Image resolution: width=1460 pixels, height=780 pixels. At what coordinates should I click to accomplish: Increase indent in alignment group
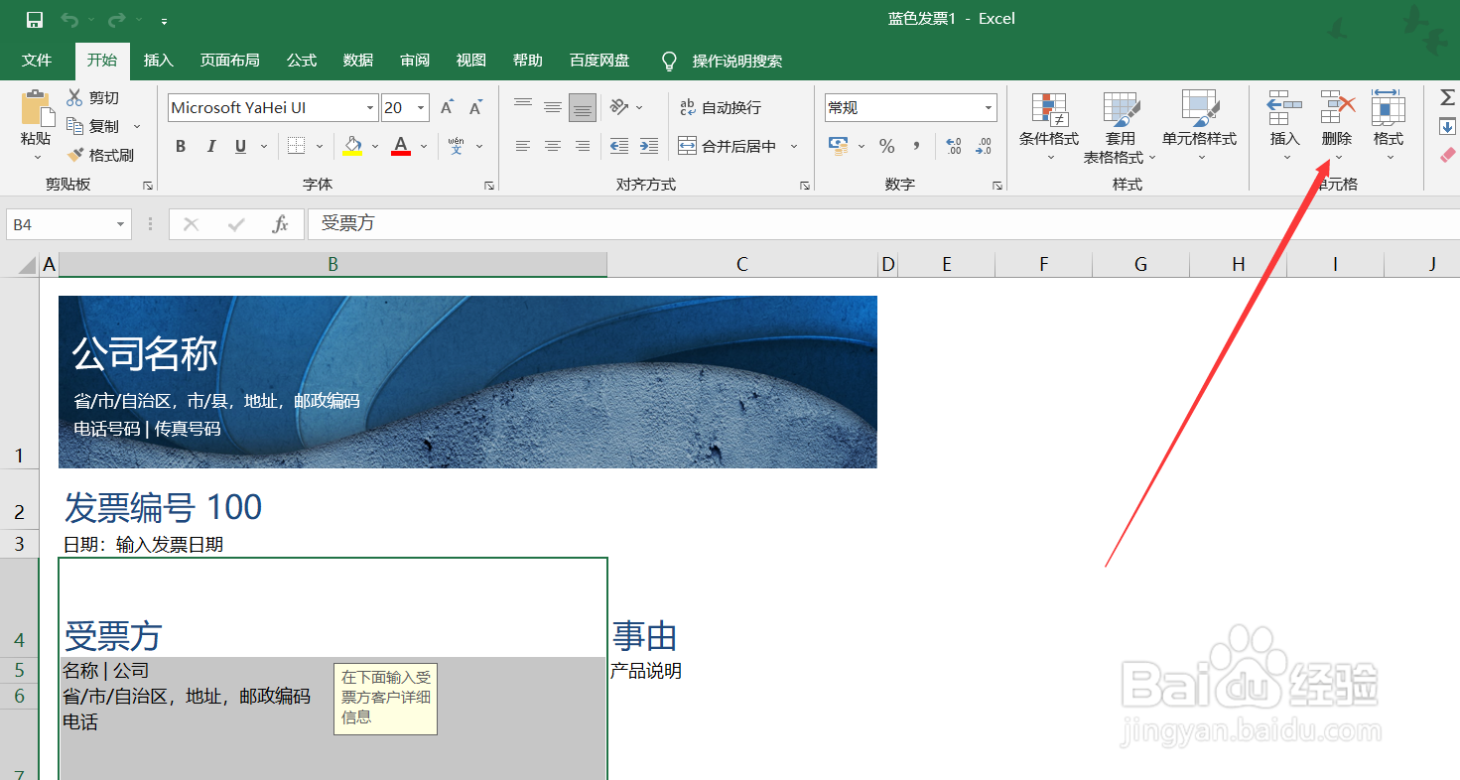649,146
